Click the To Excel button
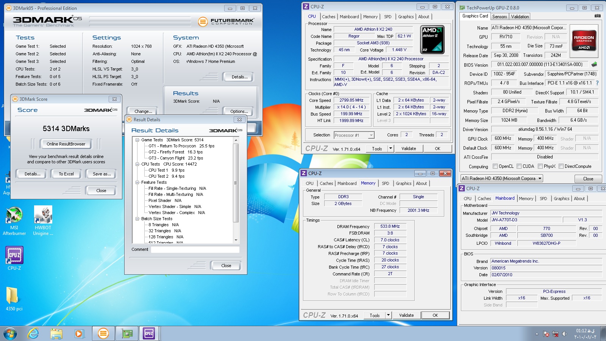Image resolution: width=606 pixels, height=341 pixels. (x=66, y=174)
